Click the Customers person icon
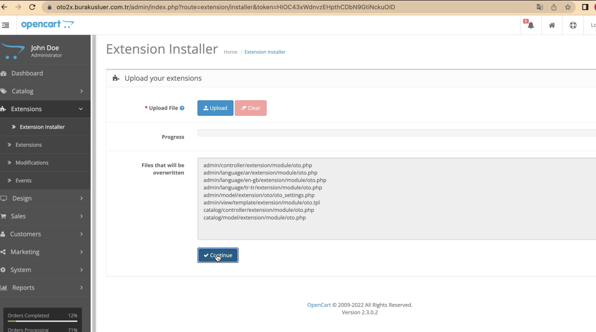Screen dimensions: 596x332 click(x=3, y=234)
